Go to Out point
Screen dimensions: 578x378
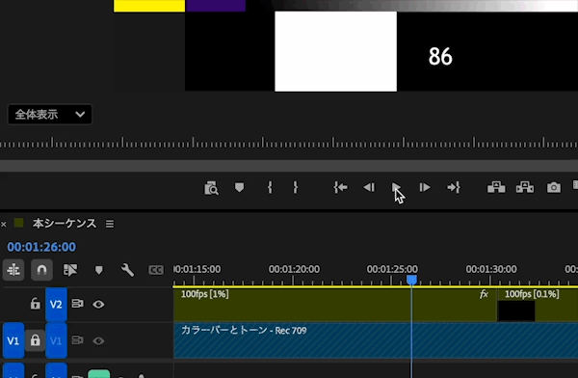(454, 187)
